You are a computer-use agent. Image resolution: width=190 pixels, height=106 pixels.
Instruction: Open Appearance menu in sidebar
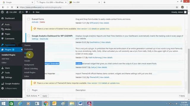pos(10,45)
